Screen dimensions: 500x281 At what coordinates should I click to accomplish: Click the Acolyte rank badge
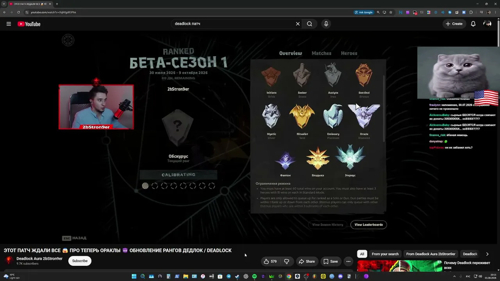point(333,75)
